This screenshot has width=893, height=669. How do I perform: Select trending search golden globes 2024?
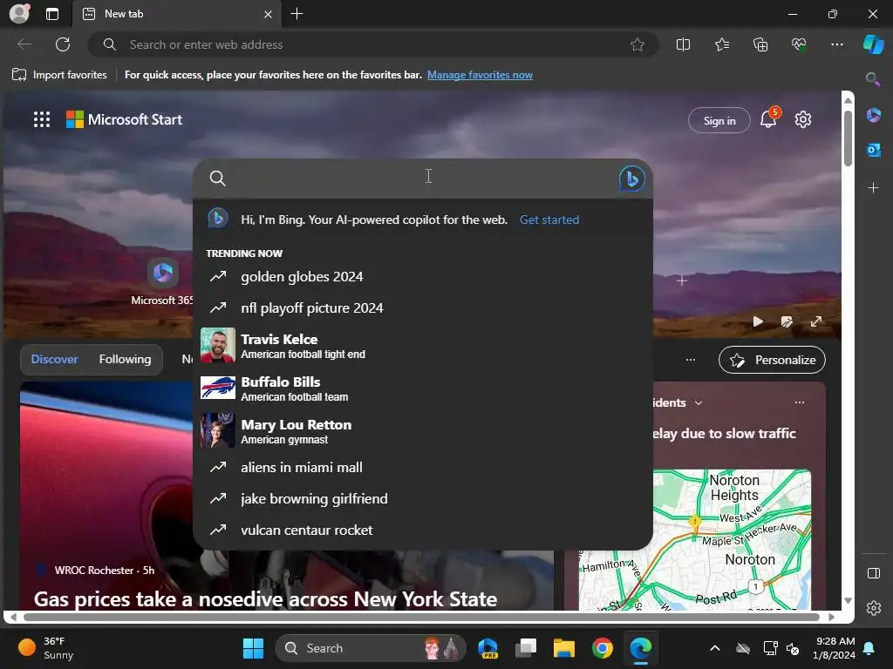423,276
